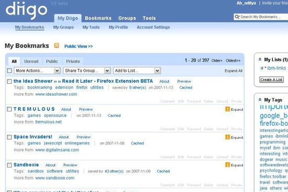The height and width of the screenshot is (192, 288).
Task: Open Account Settings
Action: pyautogui.click(x=153, y=27)
